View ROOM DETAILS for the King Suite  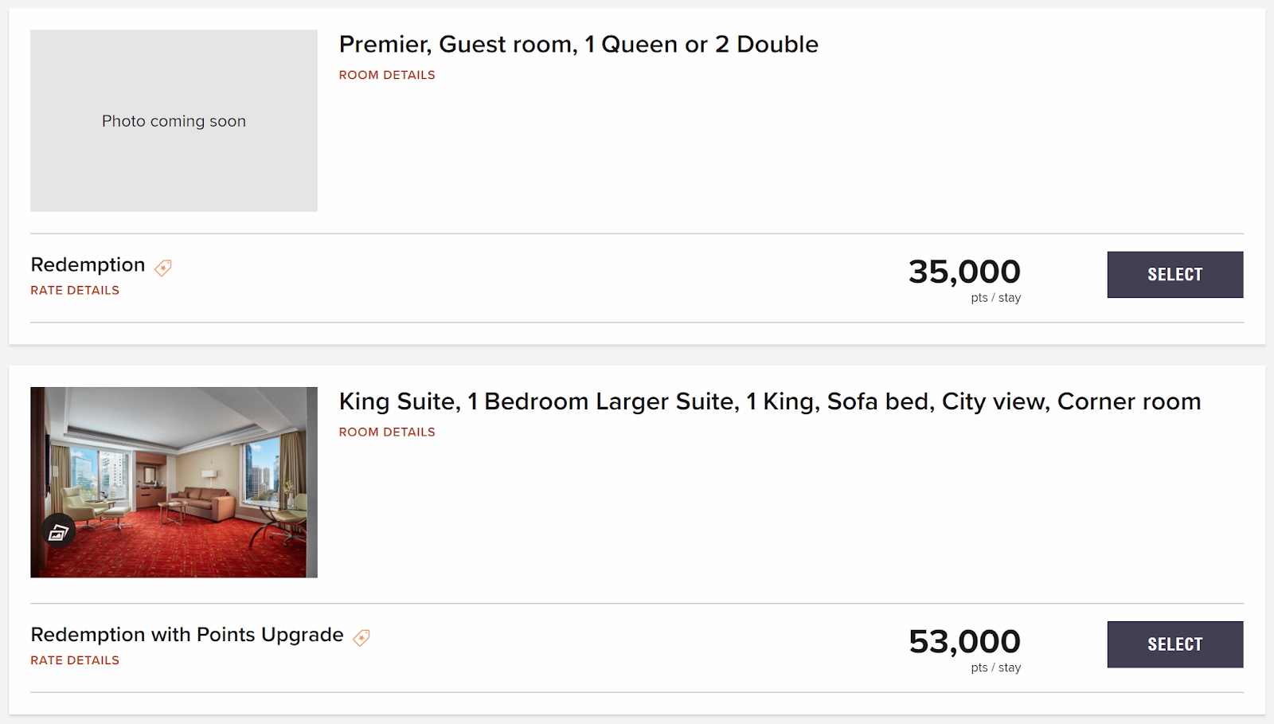click(386, 432)
